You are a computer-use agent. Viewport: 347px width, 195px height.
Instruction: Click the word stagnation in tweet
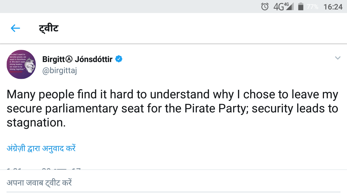click(x=36, y=122)
